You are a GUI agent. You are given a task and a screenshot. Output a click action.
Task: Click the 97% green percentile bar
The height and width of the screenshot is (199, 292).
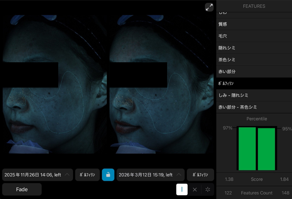pyautogui.click(x=247, y=148)
